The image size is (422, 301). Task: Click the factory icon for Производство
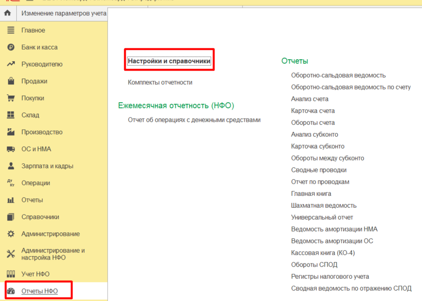click(x=11, y=132)
